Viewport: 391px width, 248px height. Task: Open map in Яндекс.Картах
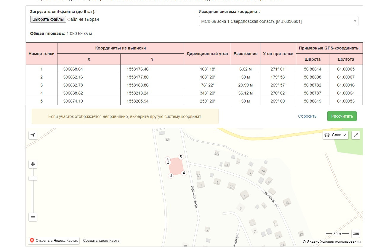54,241
